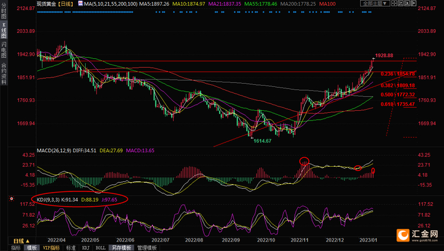Switch to the 分时图 side tab
Viewport: 444px width, 251px height.
point(4,10)
